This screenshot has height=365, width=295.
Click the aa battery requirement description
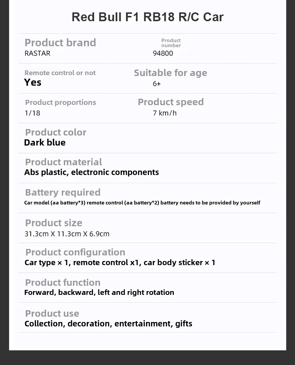(x=142, y=203)
